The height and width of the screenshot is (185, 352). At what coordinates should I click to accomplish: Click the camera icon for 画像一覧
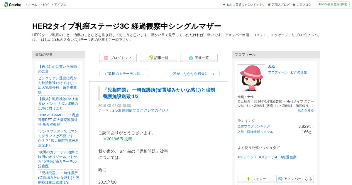pos(191,58)
